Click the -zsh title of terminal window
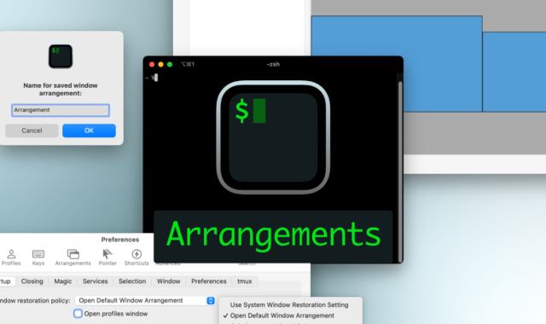 pyautogui.click(x=273, y=65)
